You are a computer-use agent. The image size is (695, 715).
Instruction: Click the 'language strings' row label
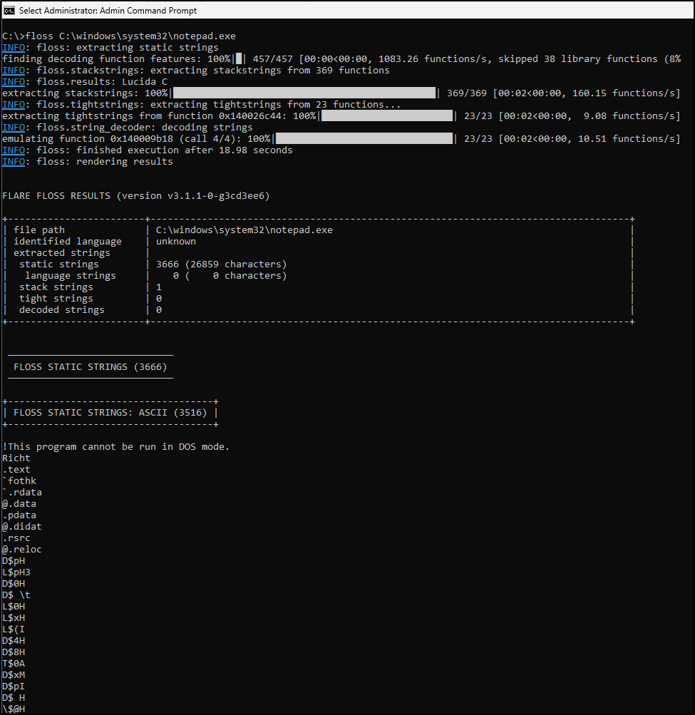(x=71, y=275)
